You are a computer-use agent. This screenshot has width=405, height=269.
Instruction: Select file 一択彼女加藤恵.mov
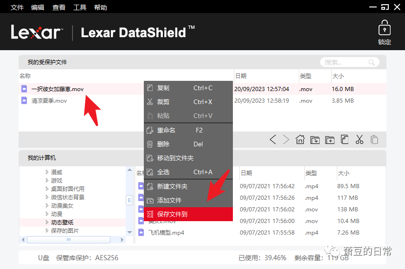(x=58, y=89)
